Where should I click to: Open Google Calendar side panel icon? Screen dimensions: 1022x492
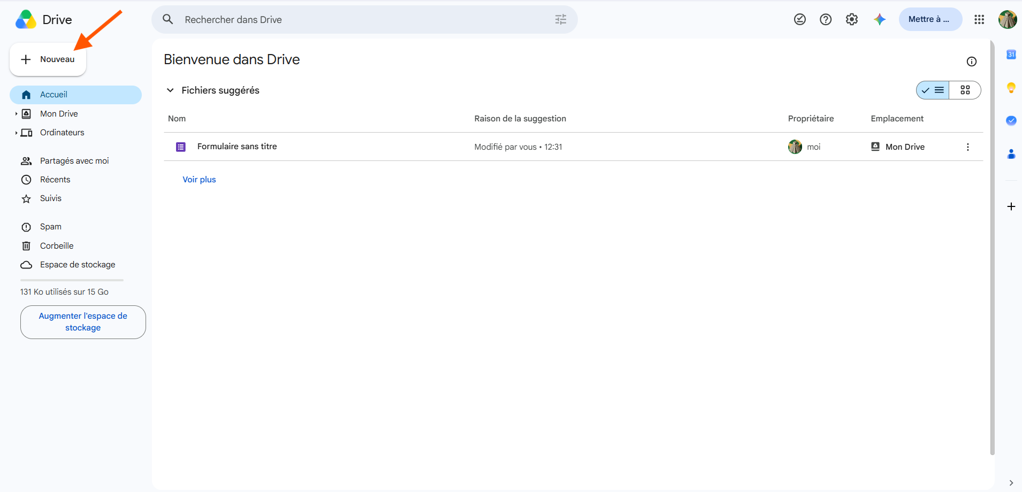click(1011, 55)
